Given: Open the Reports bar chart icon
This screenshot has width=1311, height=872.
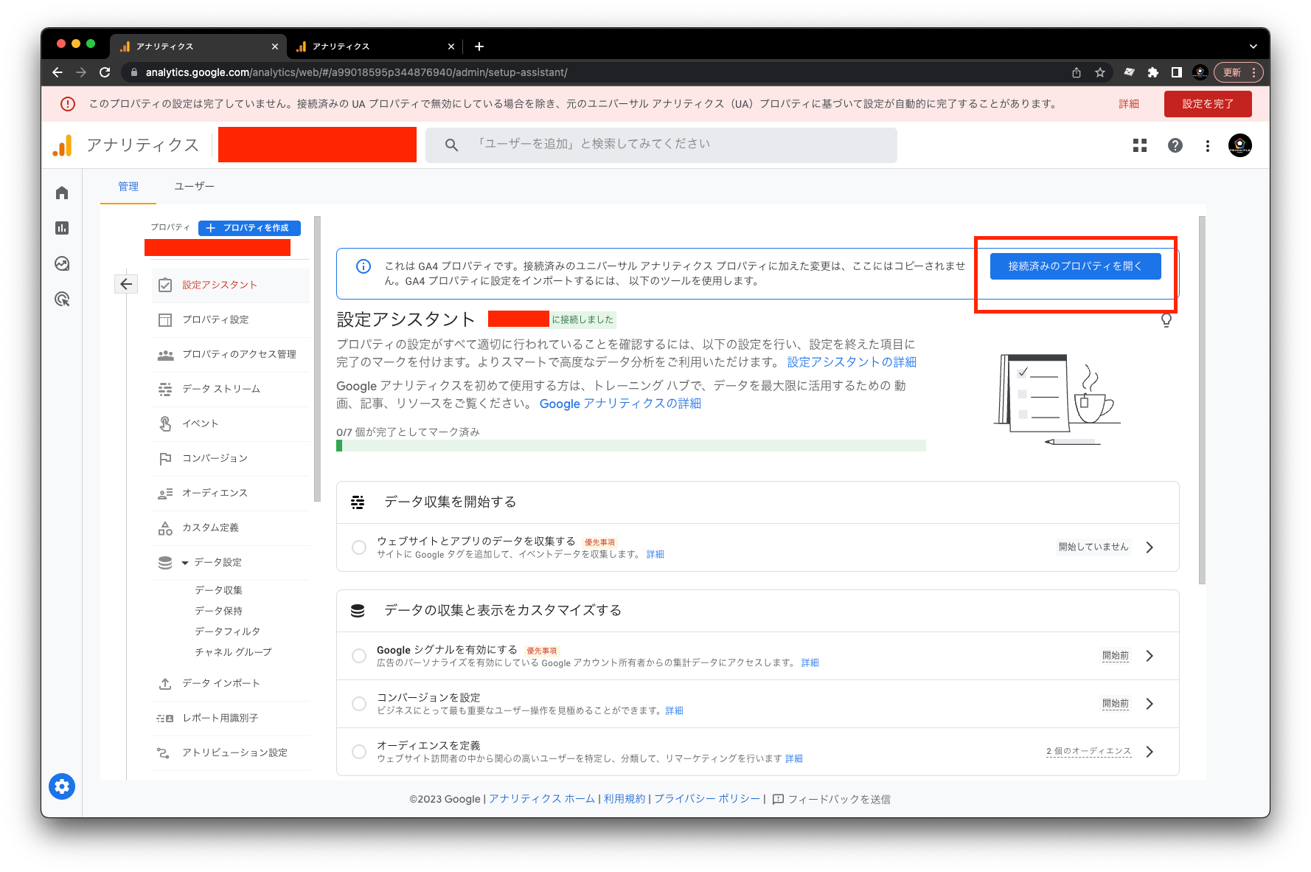Looking at the screenshot, I should (x=62, y=229).
